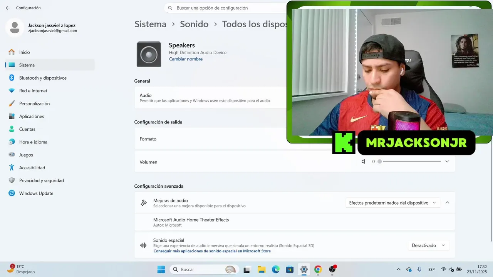This screenshot has height=277, width=493.
Task: Select Sistema in the sidebar
Action: pyautogui.click(x=50, y=65)
